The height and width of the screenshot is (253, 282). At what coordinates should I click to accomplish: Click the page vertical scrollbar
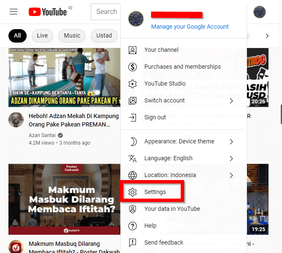tap(281, 115)
